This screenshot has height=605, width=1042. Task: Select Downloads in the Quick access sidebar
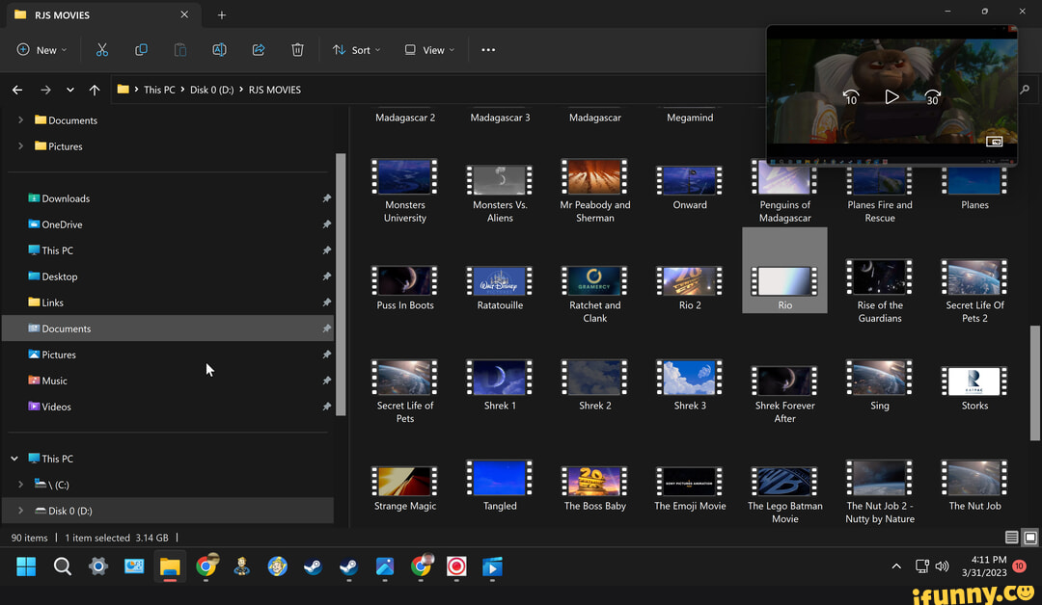coord(66,198)
